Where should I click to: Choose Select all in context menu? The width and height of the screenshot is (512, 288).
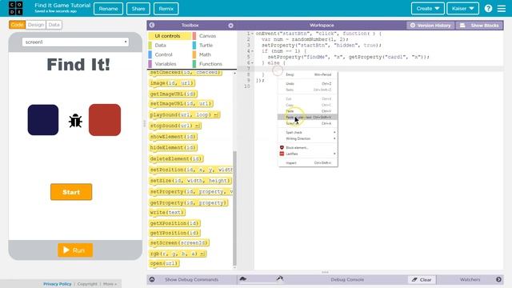(x=307, y=123)
